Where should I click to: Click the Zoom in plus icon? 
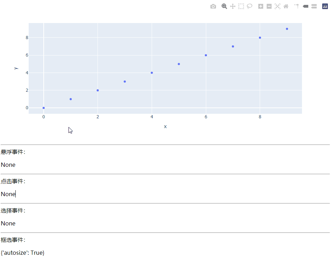(x=261, y=6)
